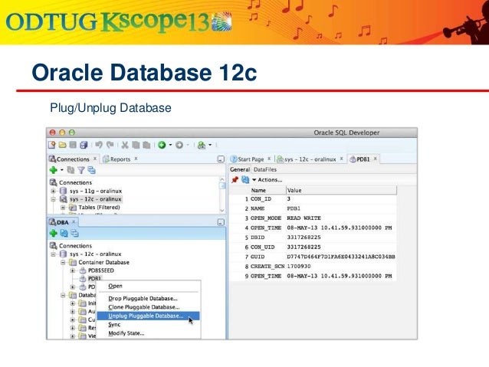The width and height of the screenshot is (489, 367).
Task: Minimize the Connections panel
Action: coord(221,159)
